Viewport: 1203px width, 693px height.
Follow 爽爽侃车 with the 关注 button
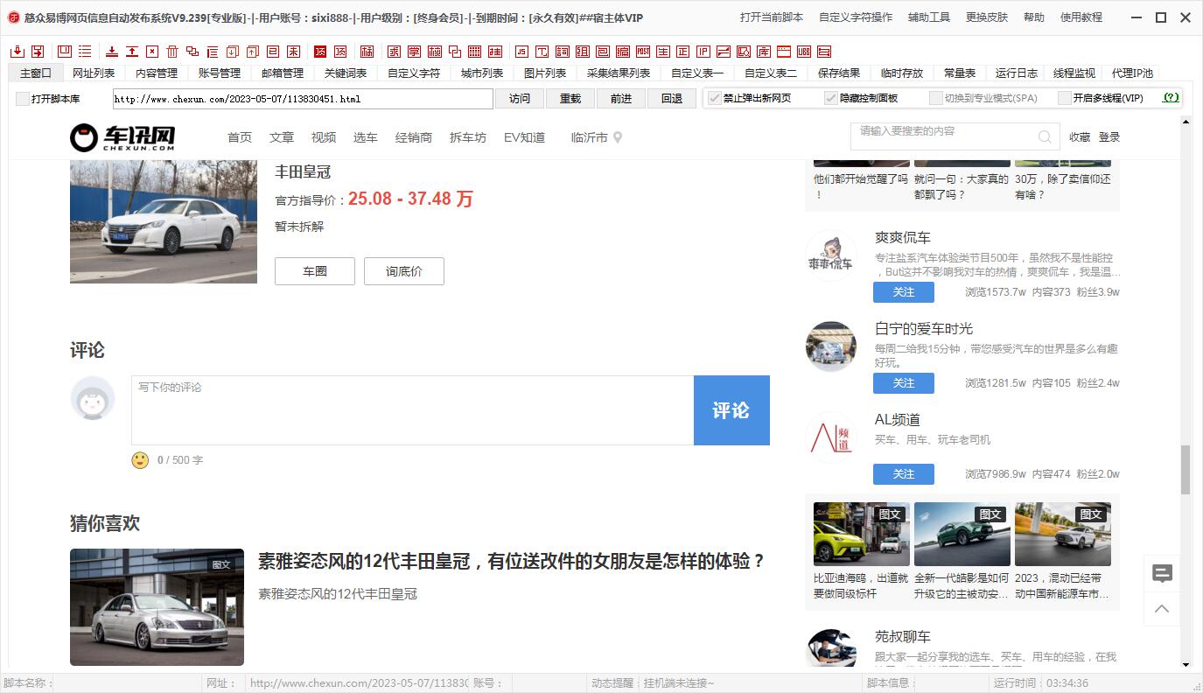pos(904,292)
